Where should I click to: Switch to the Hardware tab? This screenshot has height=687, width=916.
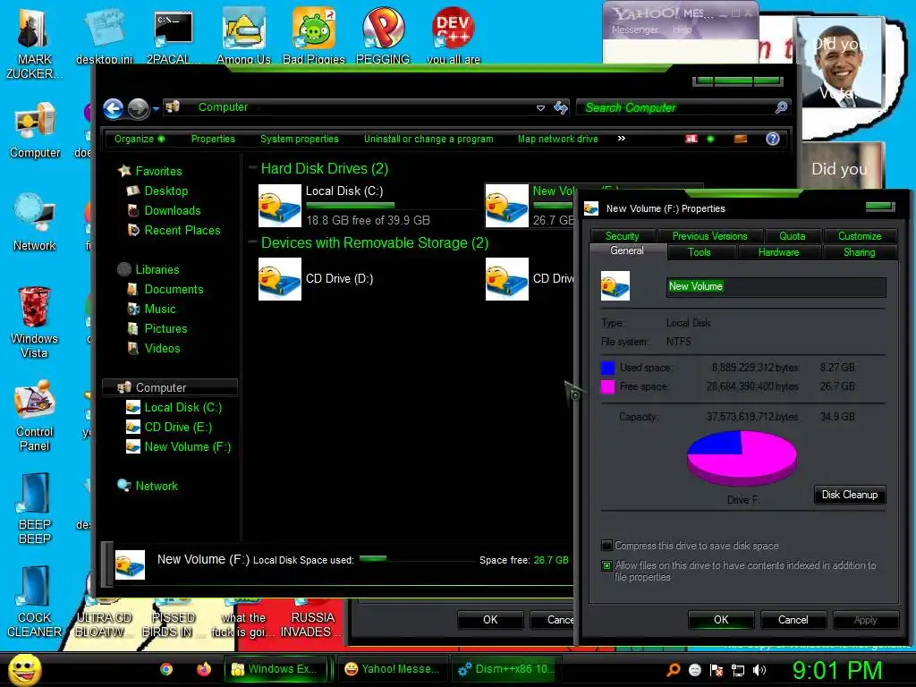(x=779, y=252)
